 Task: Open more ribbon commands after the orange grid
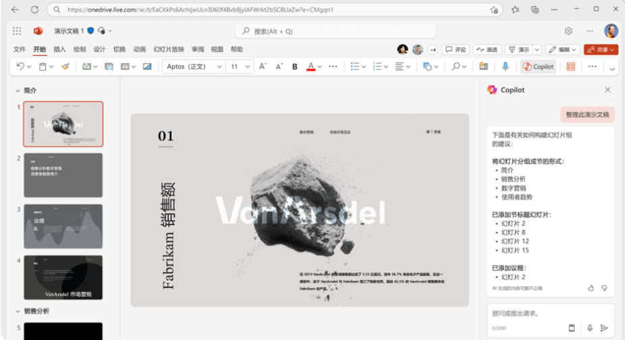593,67
